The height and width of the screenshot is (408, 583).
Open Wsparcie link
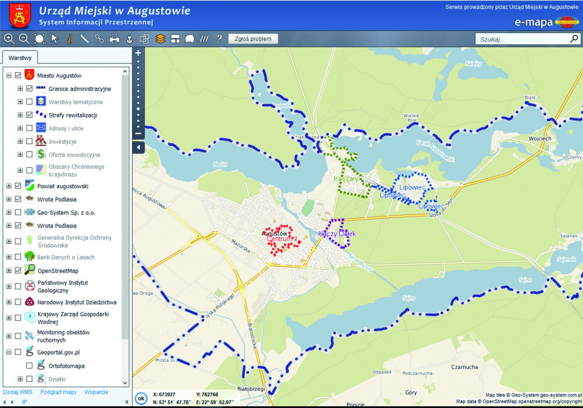tap(96, 392)
